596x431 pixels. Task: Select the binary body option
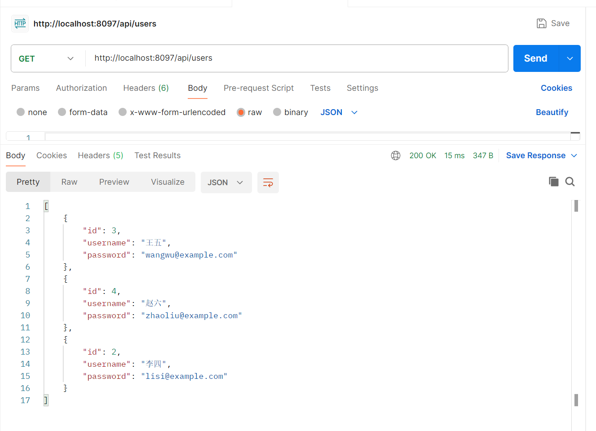(x=277, y=112)
